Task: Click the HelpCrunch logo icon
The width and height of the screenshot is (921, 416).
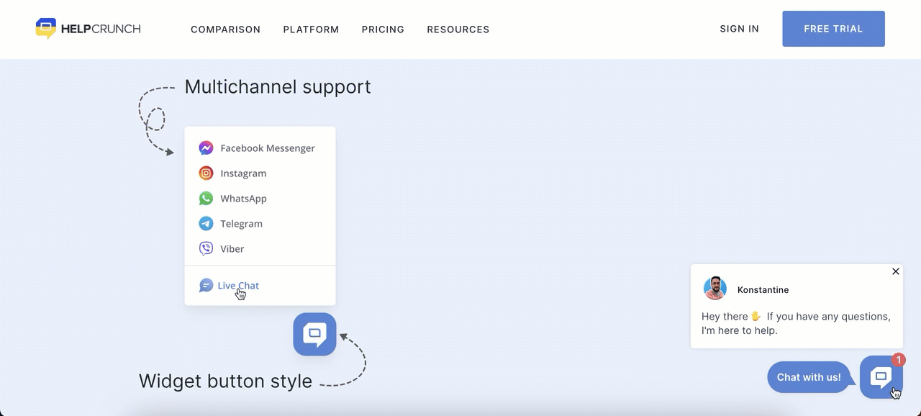Action: coord(46,28)
